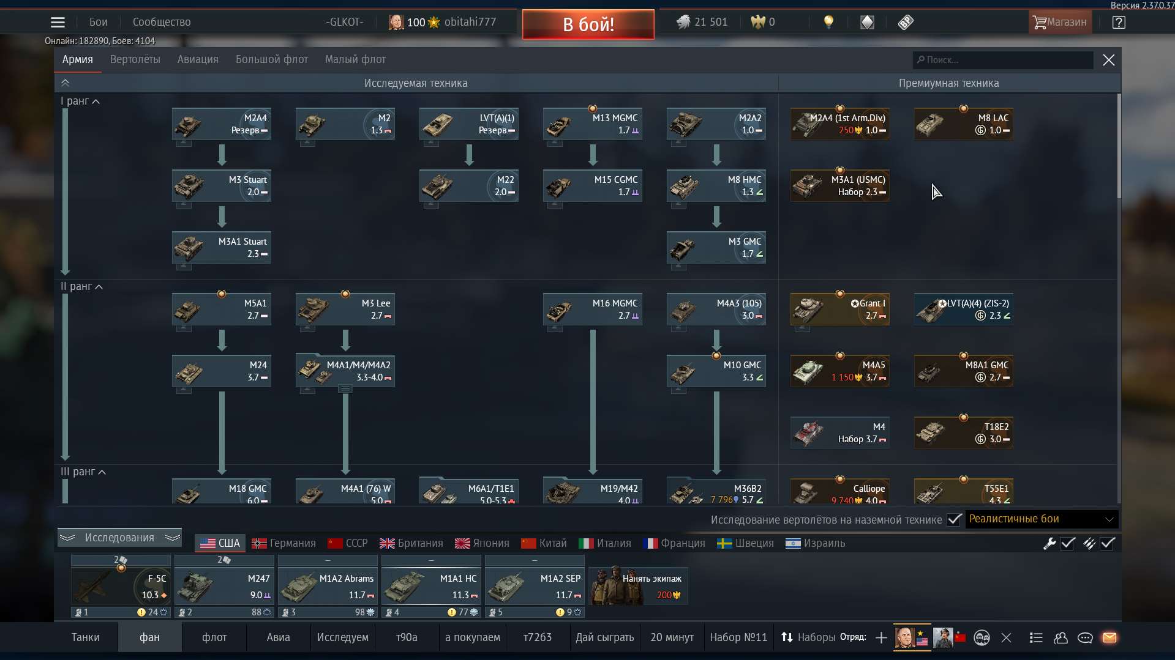Select the M3 Stuart vehicle card
Screen dimensions: 1175x660
tap(222, 186)
